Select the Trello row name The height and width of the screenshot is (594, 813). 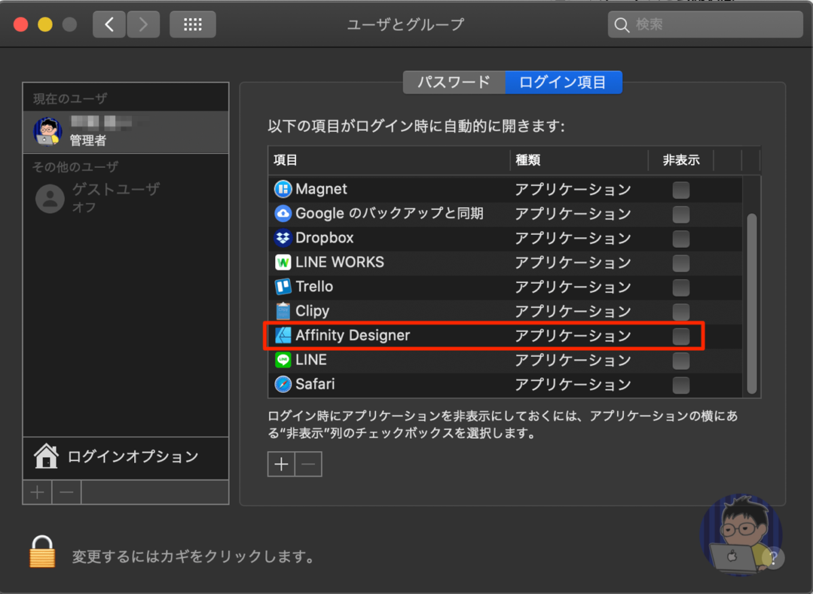[314, 287]
